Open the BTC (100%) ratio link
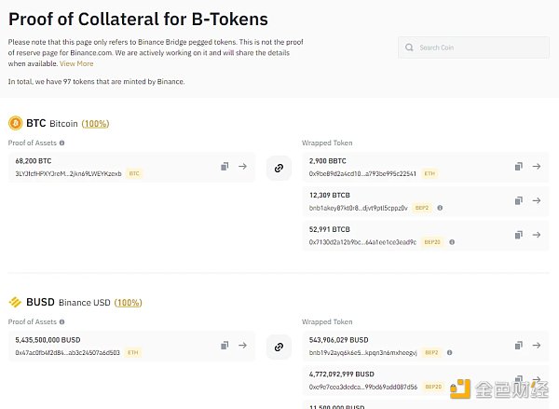Screen dimensions: 559x409 pos(95,124)
